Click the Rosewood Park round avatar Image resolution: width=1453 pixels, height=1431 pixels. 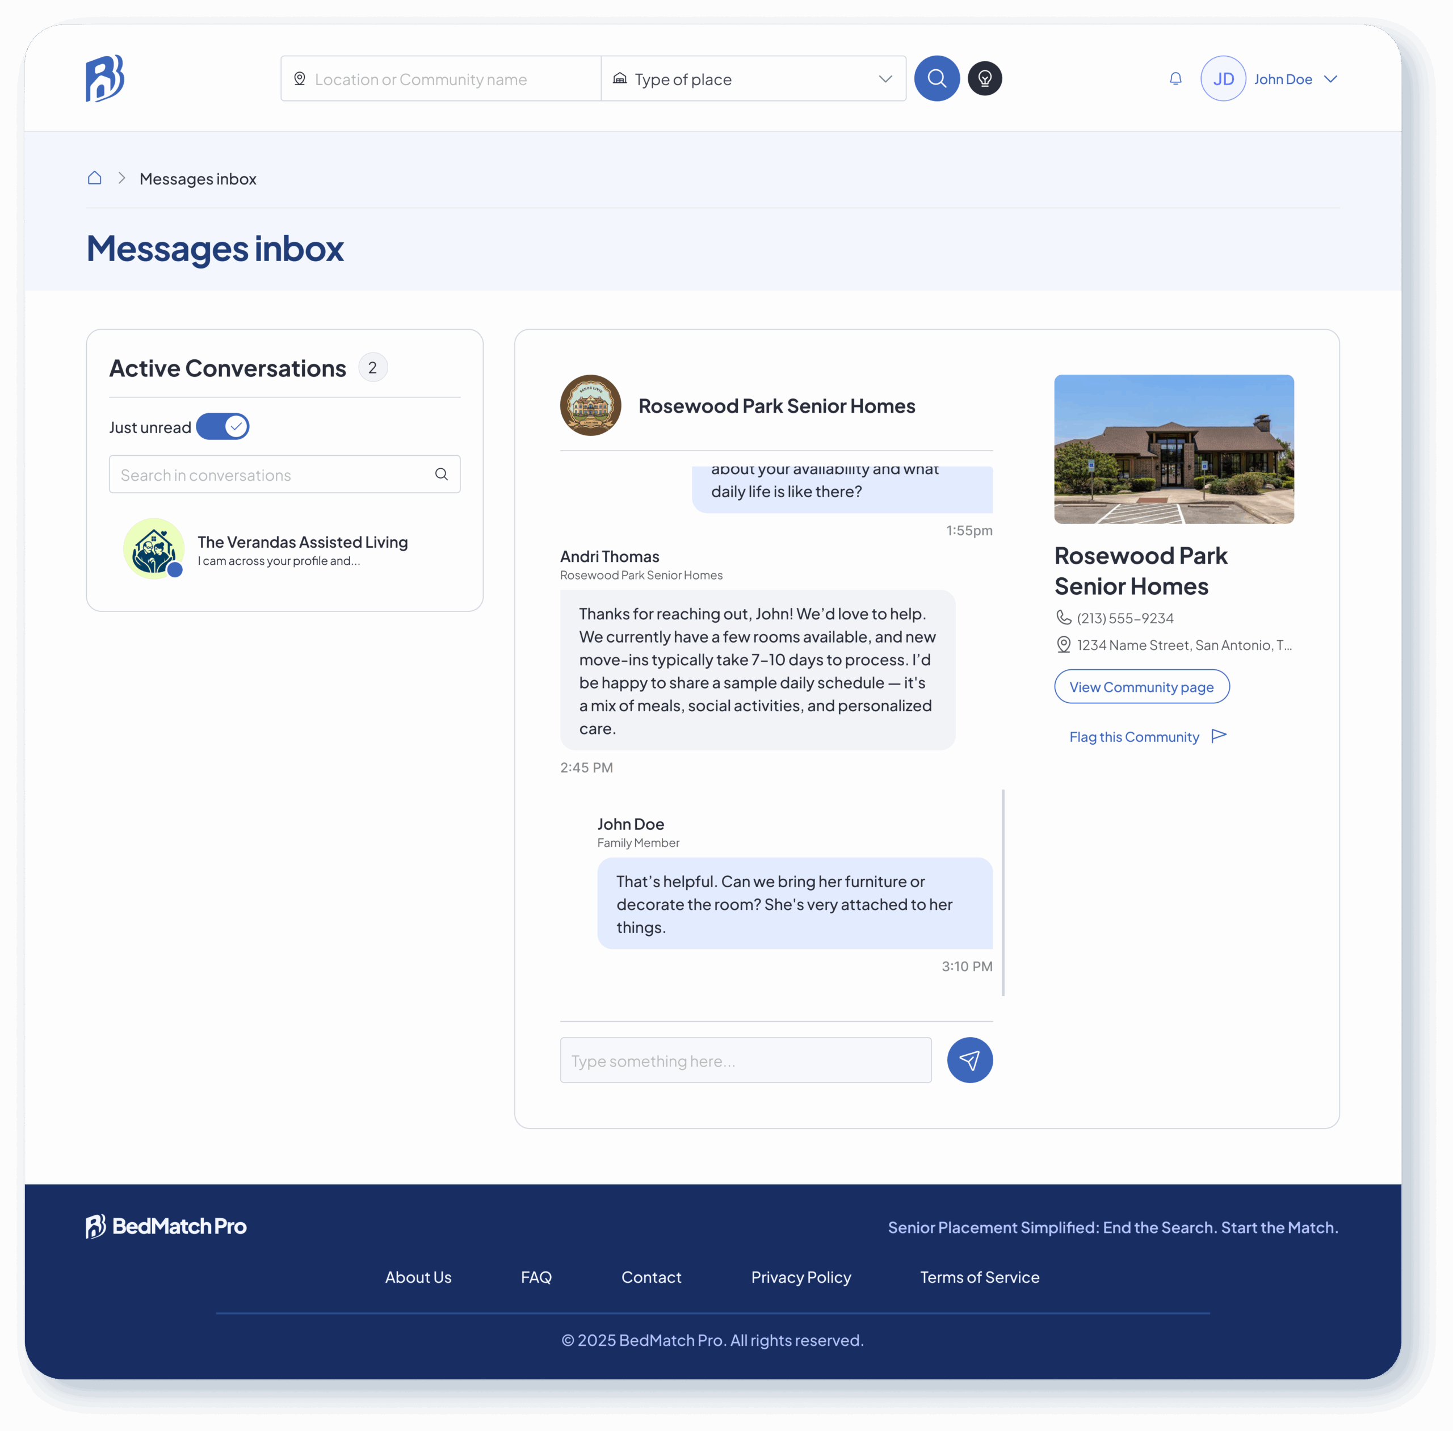[x=590, y=405]
